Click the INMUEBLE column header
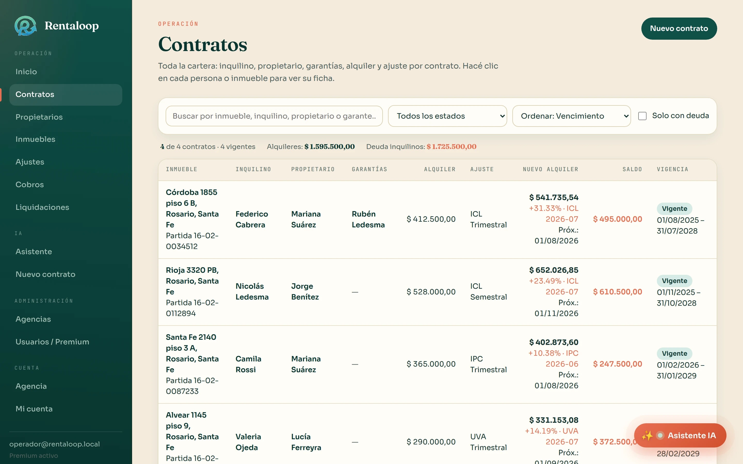Screen dimensions: 743x464 click(x=182, y=169)
